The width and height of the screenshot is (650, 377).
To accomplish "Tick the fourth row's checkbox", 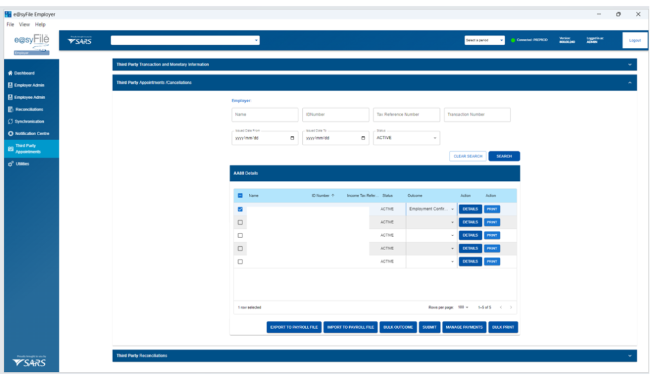I will click(240, 249).
